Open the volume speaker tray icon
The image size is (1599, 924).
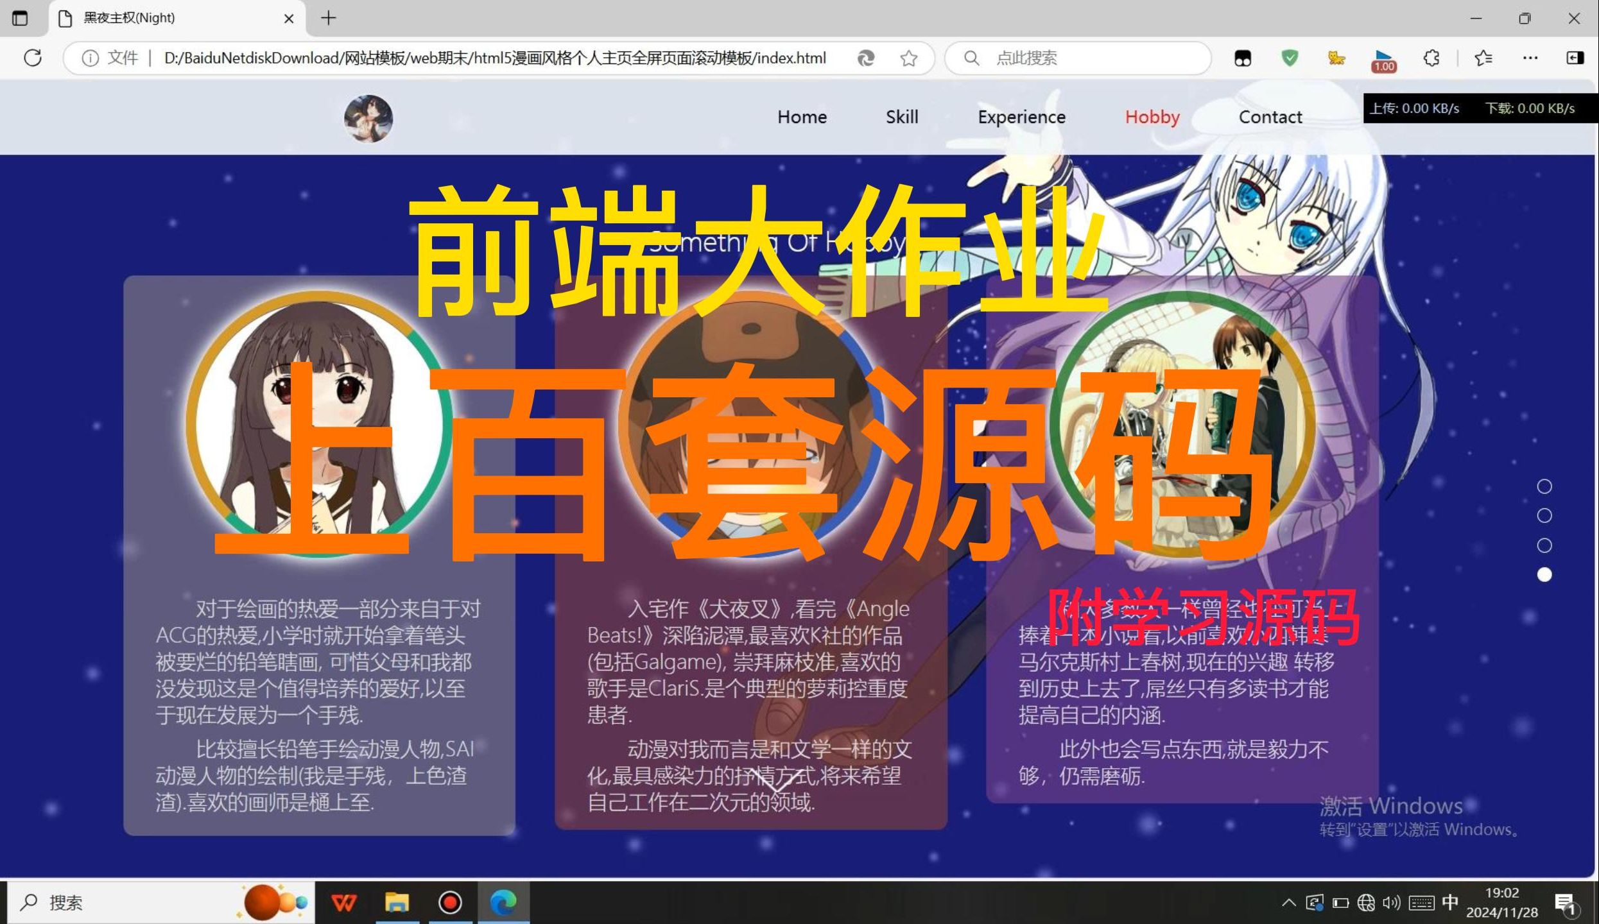[x=1391, y=903]
